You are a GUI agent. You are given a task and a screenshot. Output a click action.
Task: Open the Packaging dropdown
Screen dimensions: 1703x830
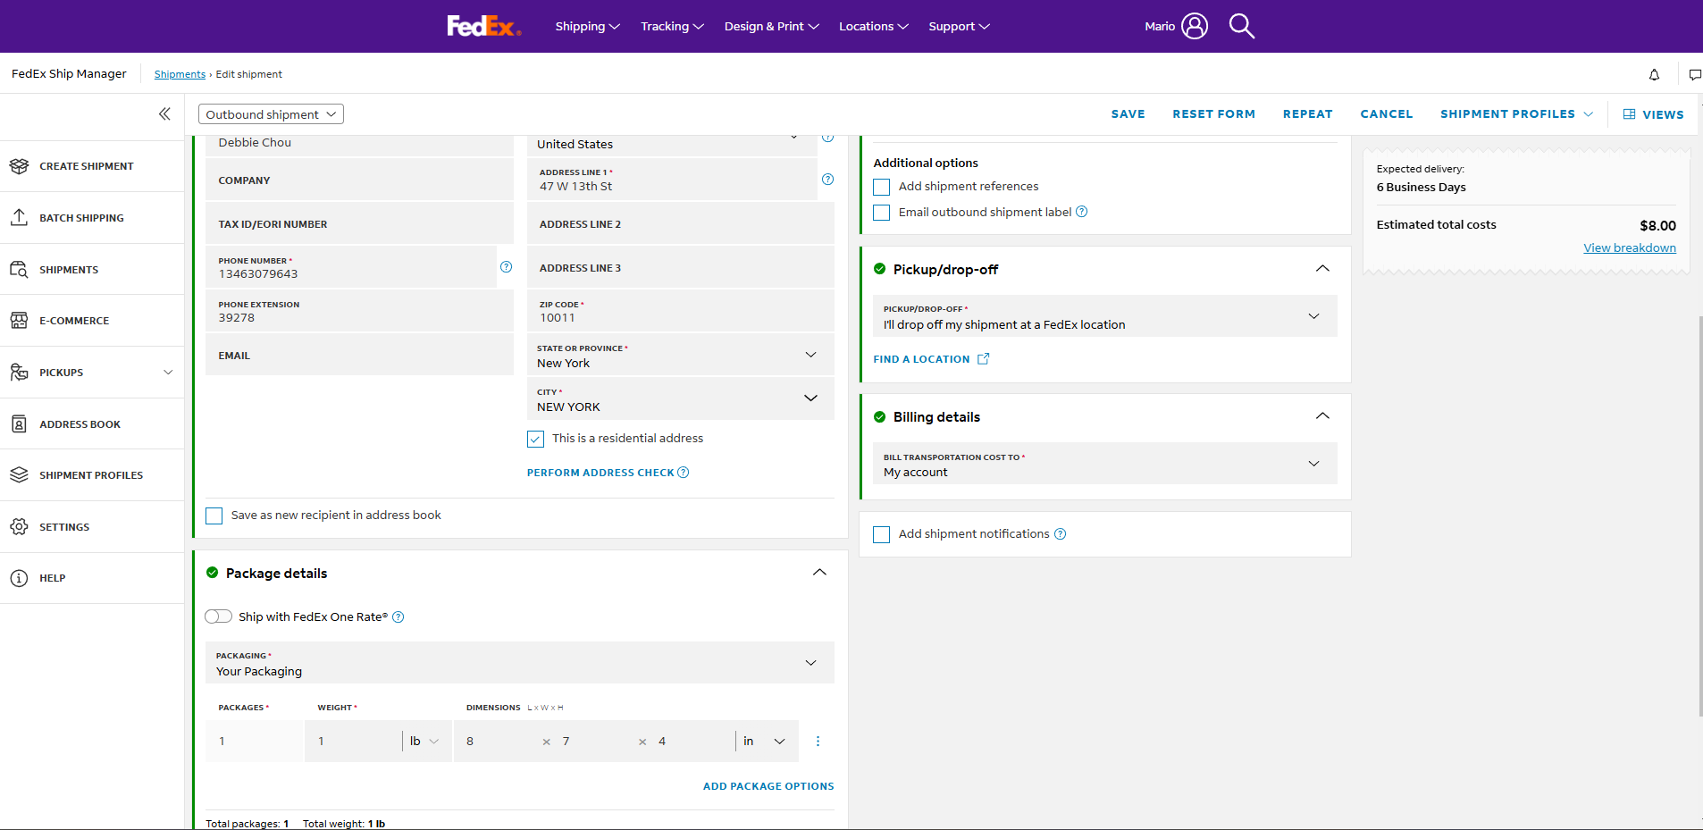pyautogui.click(x=520, y=663)
